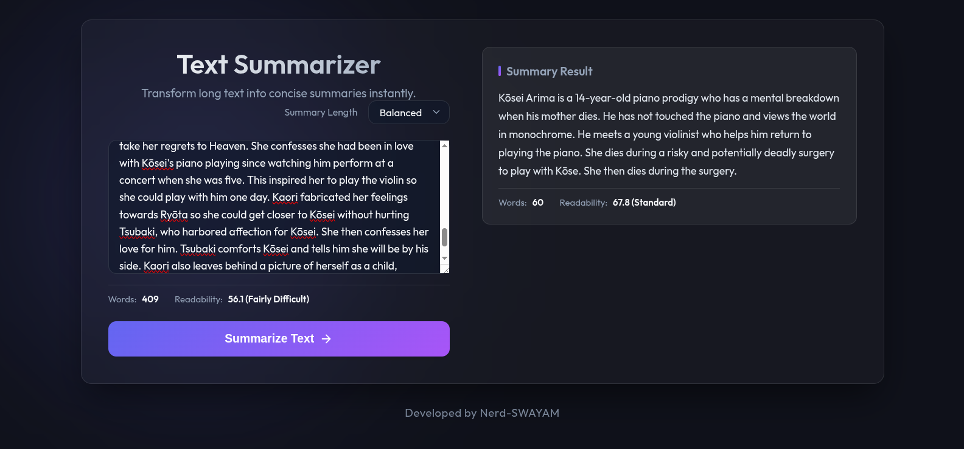The image size is (964, 449).
Task: Click the Developed by Nerd-SWAYAM credit
Action: click(x=482, y=412)
